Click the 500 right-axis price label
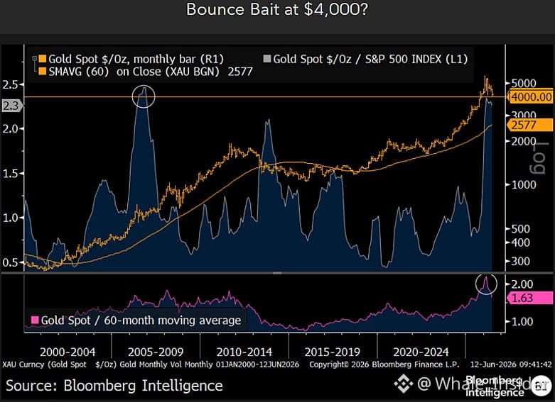Image resolution: width=555 pixels, height=402 pixels. click(x=521, y=229)
